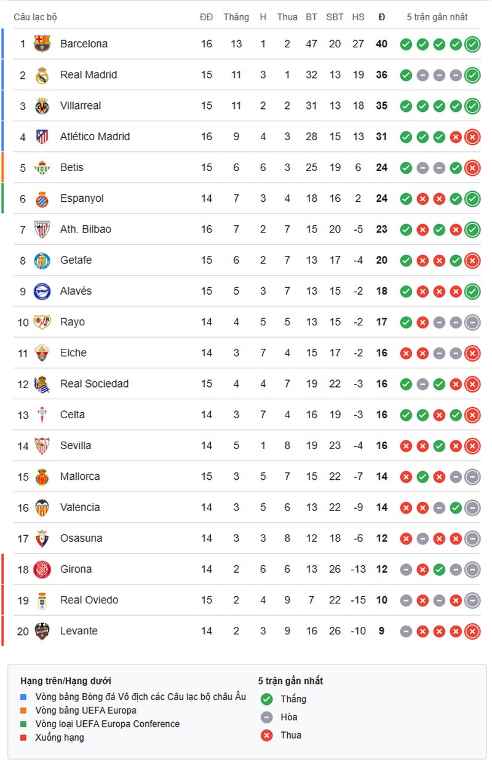Expand Rayo's recent results
This screenshot has width=492, height=764.
click(x=439, y=322)
